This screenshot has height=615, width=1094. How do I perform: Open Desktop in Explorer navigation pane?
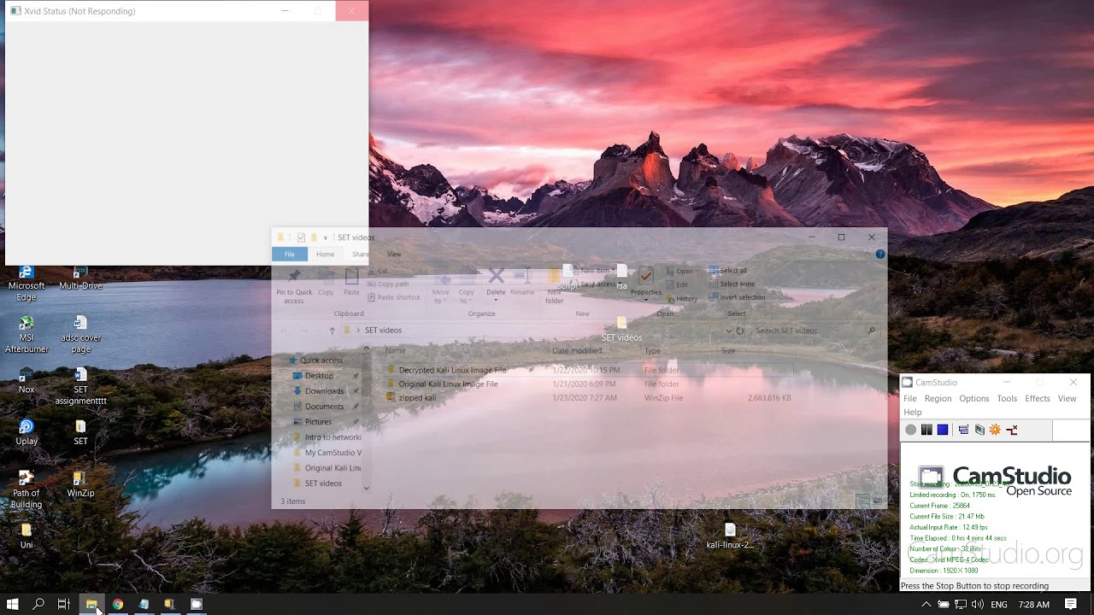pos(319,376)
